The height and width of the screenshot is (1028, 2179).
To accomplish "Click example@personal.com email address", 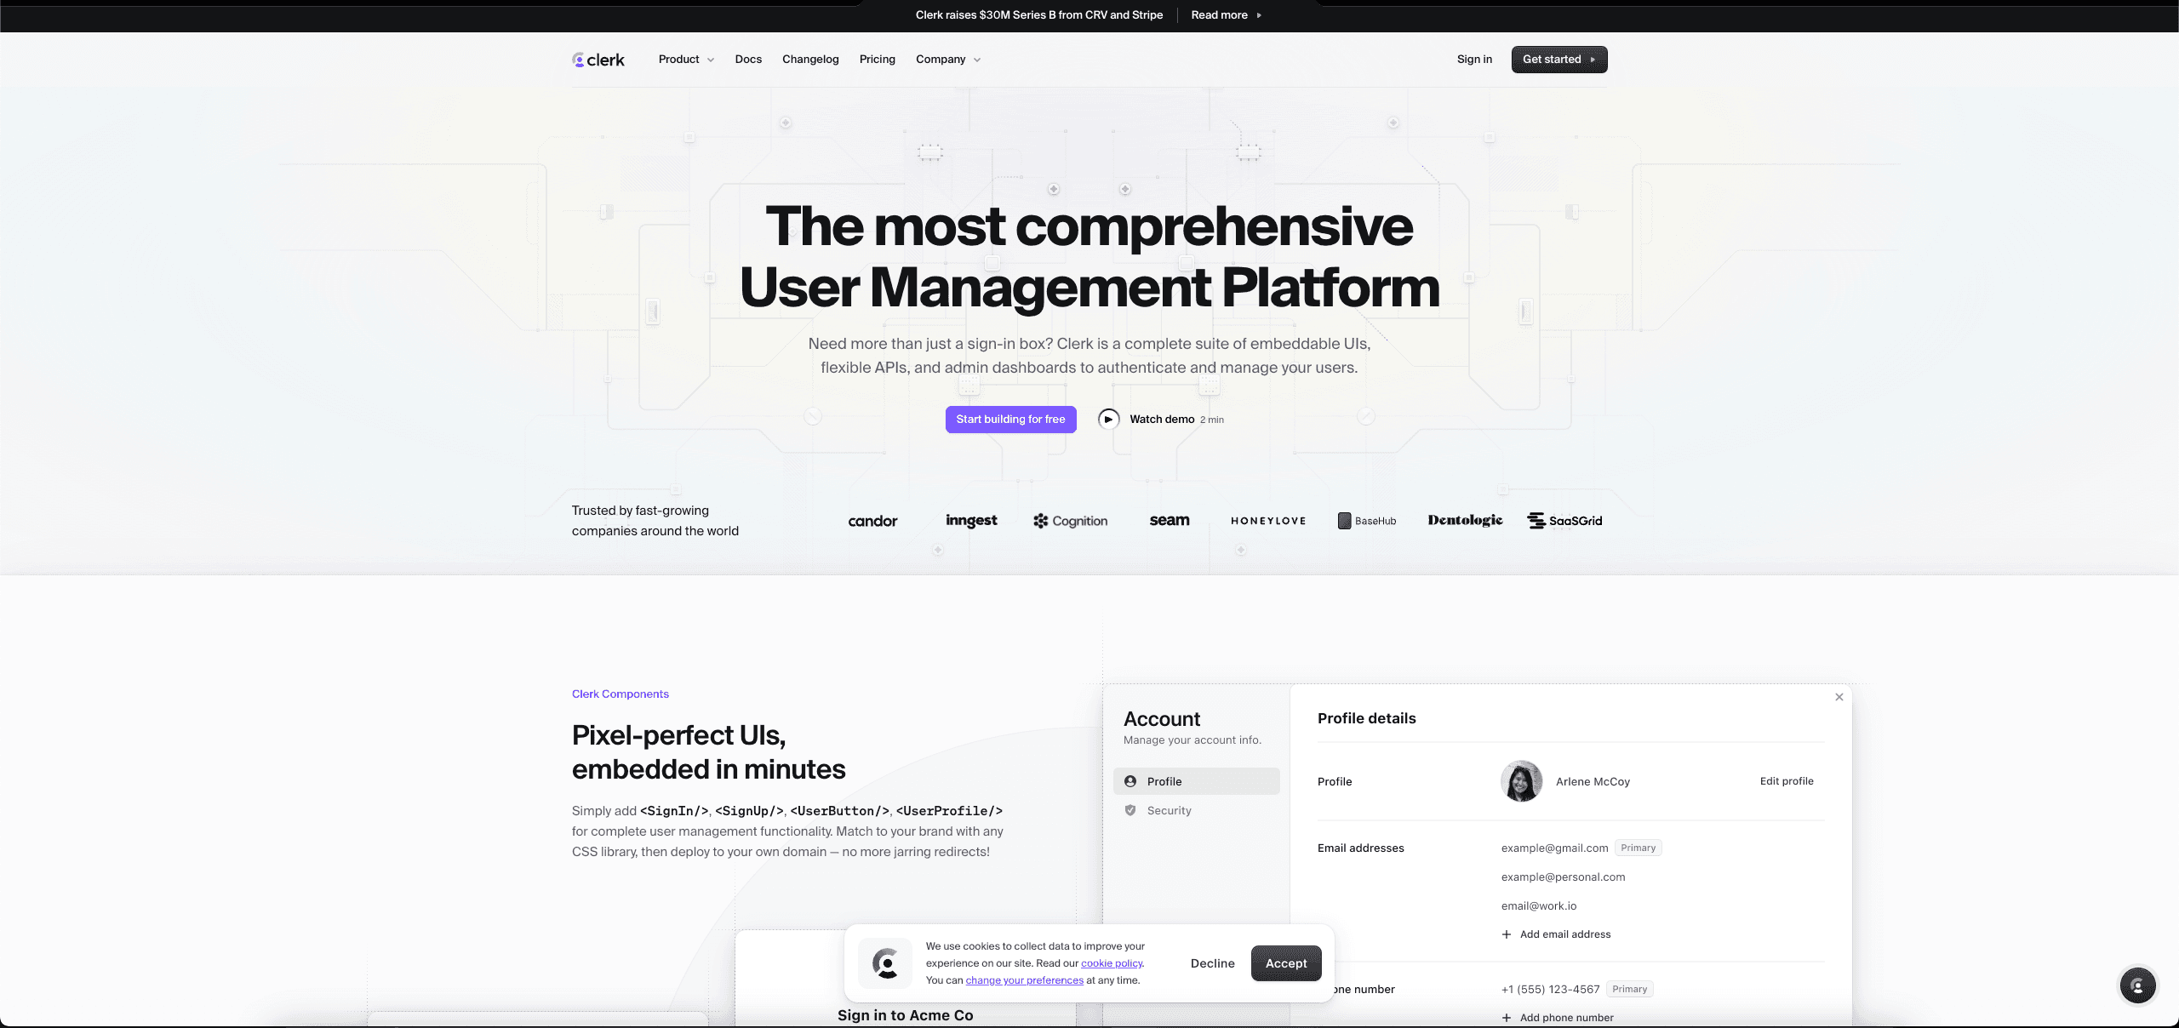I will click(1563, 877).
